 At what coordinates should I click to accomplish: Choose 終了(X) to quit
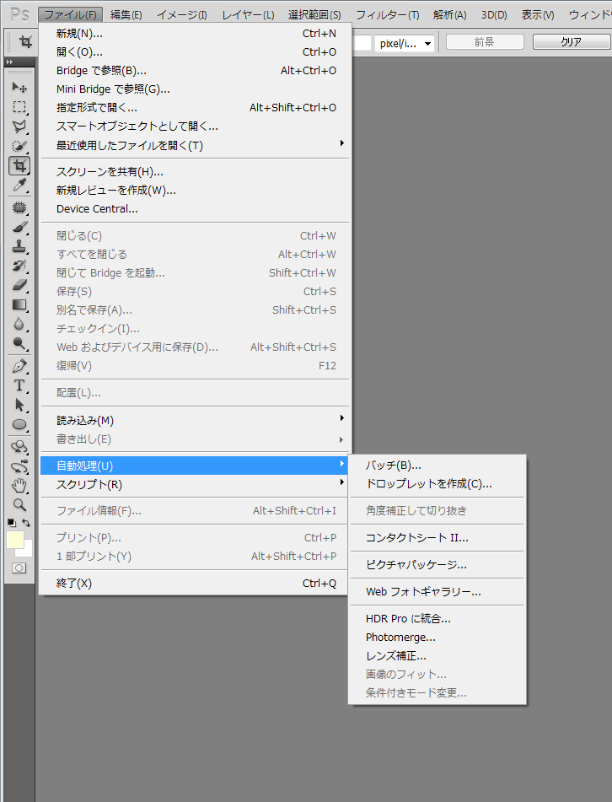tap(194, 583)
